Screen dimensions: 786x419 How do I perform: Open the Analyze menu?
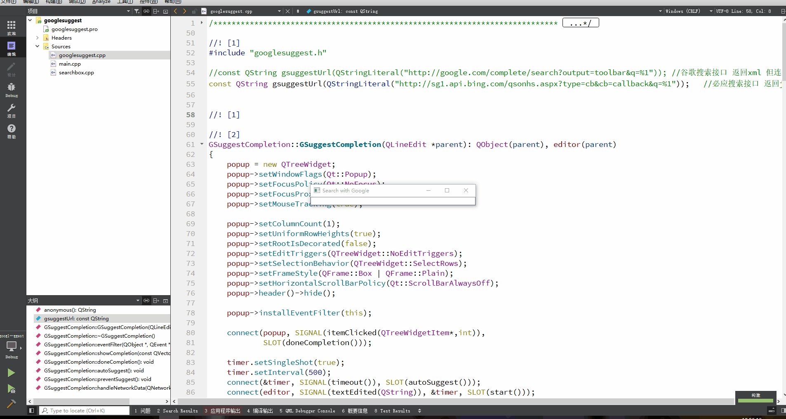(101, 2)
